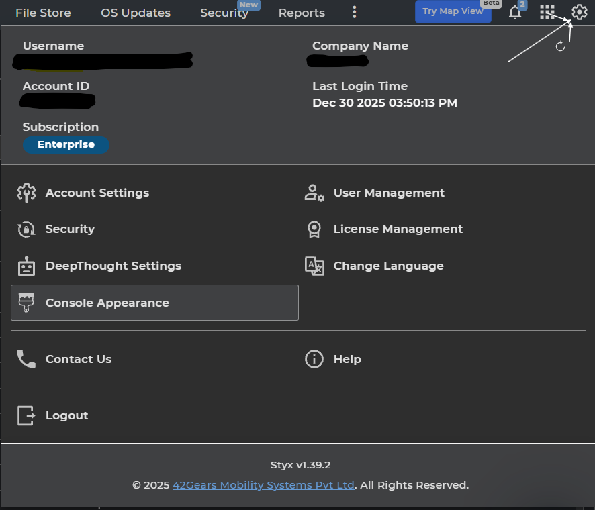The height and width of the screenshot is (510, 595).
Task: Open Account Settings
Action: click(97, 193)
